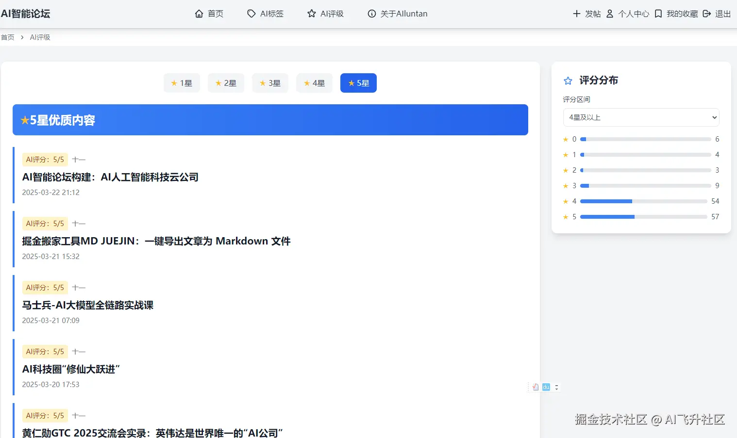Click the 评分分布 panel heading

tap(599, 81)
